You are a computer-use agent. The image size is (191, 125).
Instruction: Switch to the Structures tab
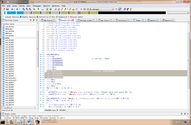[122, 20]
